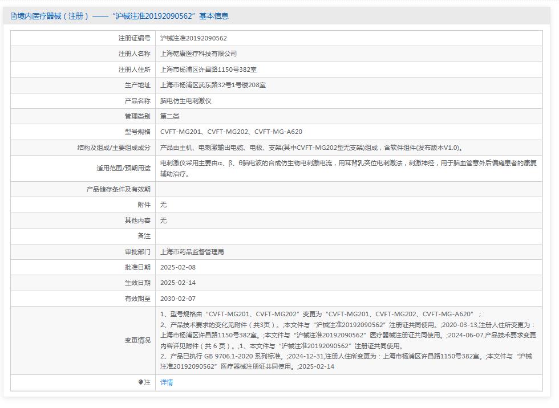
Task: Click the 变更情况 label
Action: click(137, 340)
